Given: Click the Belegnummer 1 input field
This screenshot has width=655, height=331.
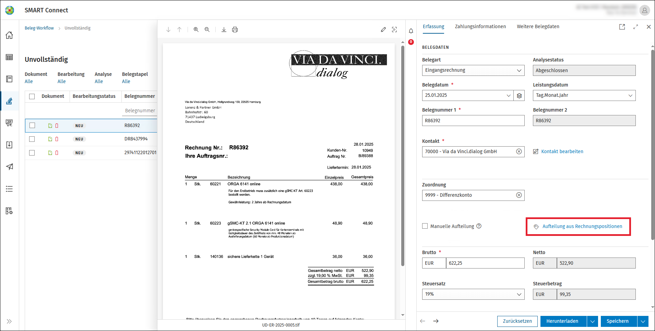Looking at the screenshot, I should tap(473, 121).
